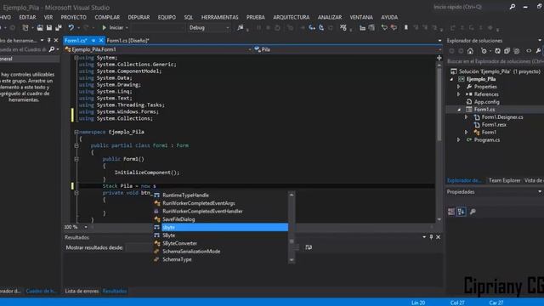Collapse the Form1.cs node

tap(459, 110)
